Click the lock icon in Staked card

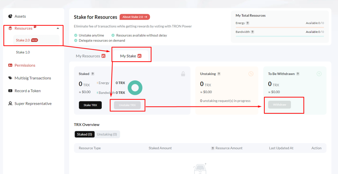[x=183, y=74]
